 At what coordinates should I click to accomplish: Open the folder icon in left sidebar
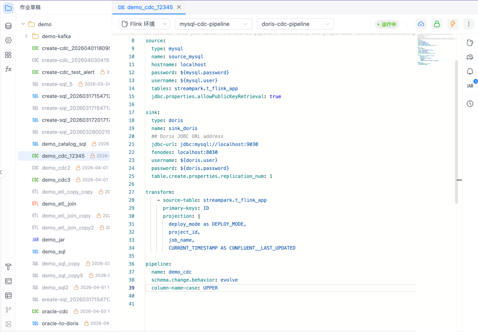(8, 8)
